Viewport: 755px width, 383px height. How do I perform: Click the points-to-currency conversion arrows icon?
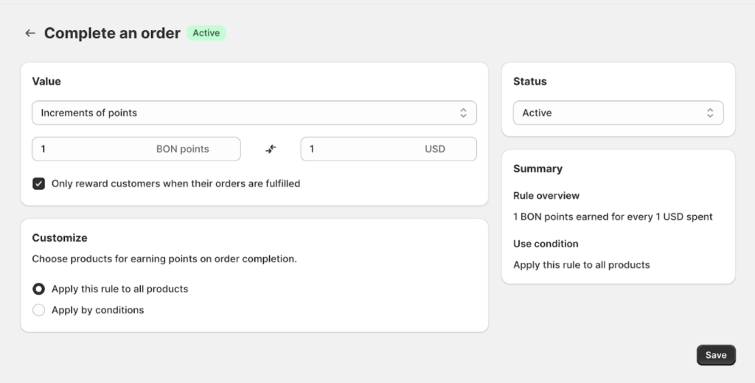[x=271, y=149]
